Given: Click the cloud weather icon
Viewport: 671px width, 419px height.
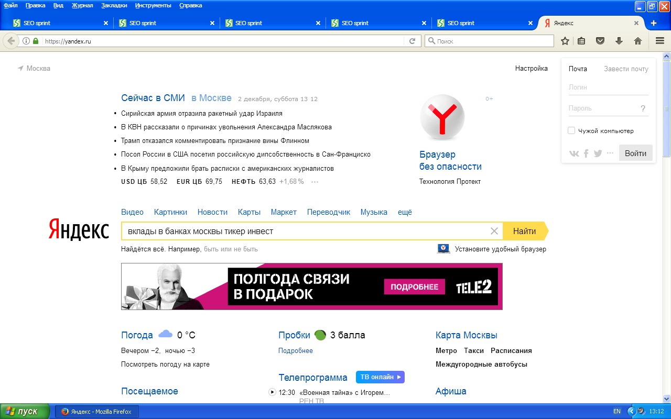Looking at the screenshot, I should click(x=165, y=334).
